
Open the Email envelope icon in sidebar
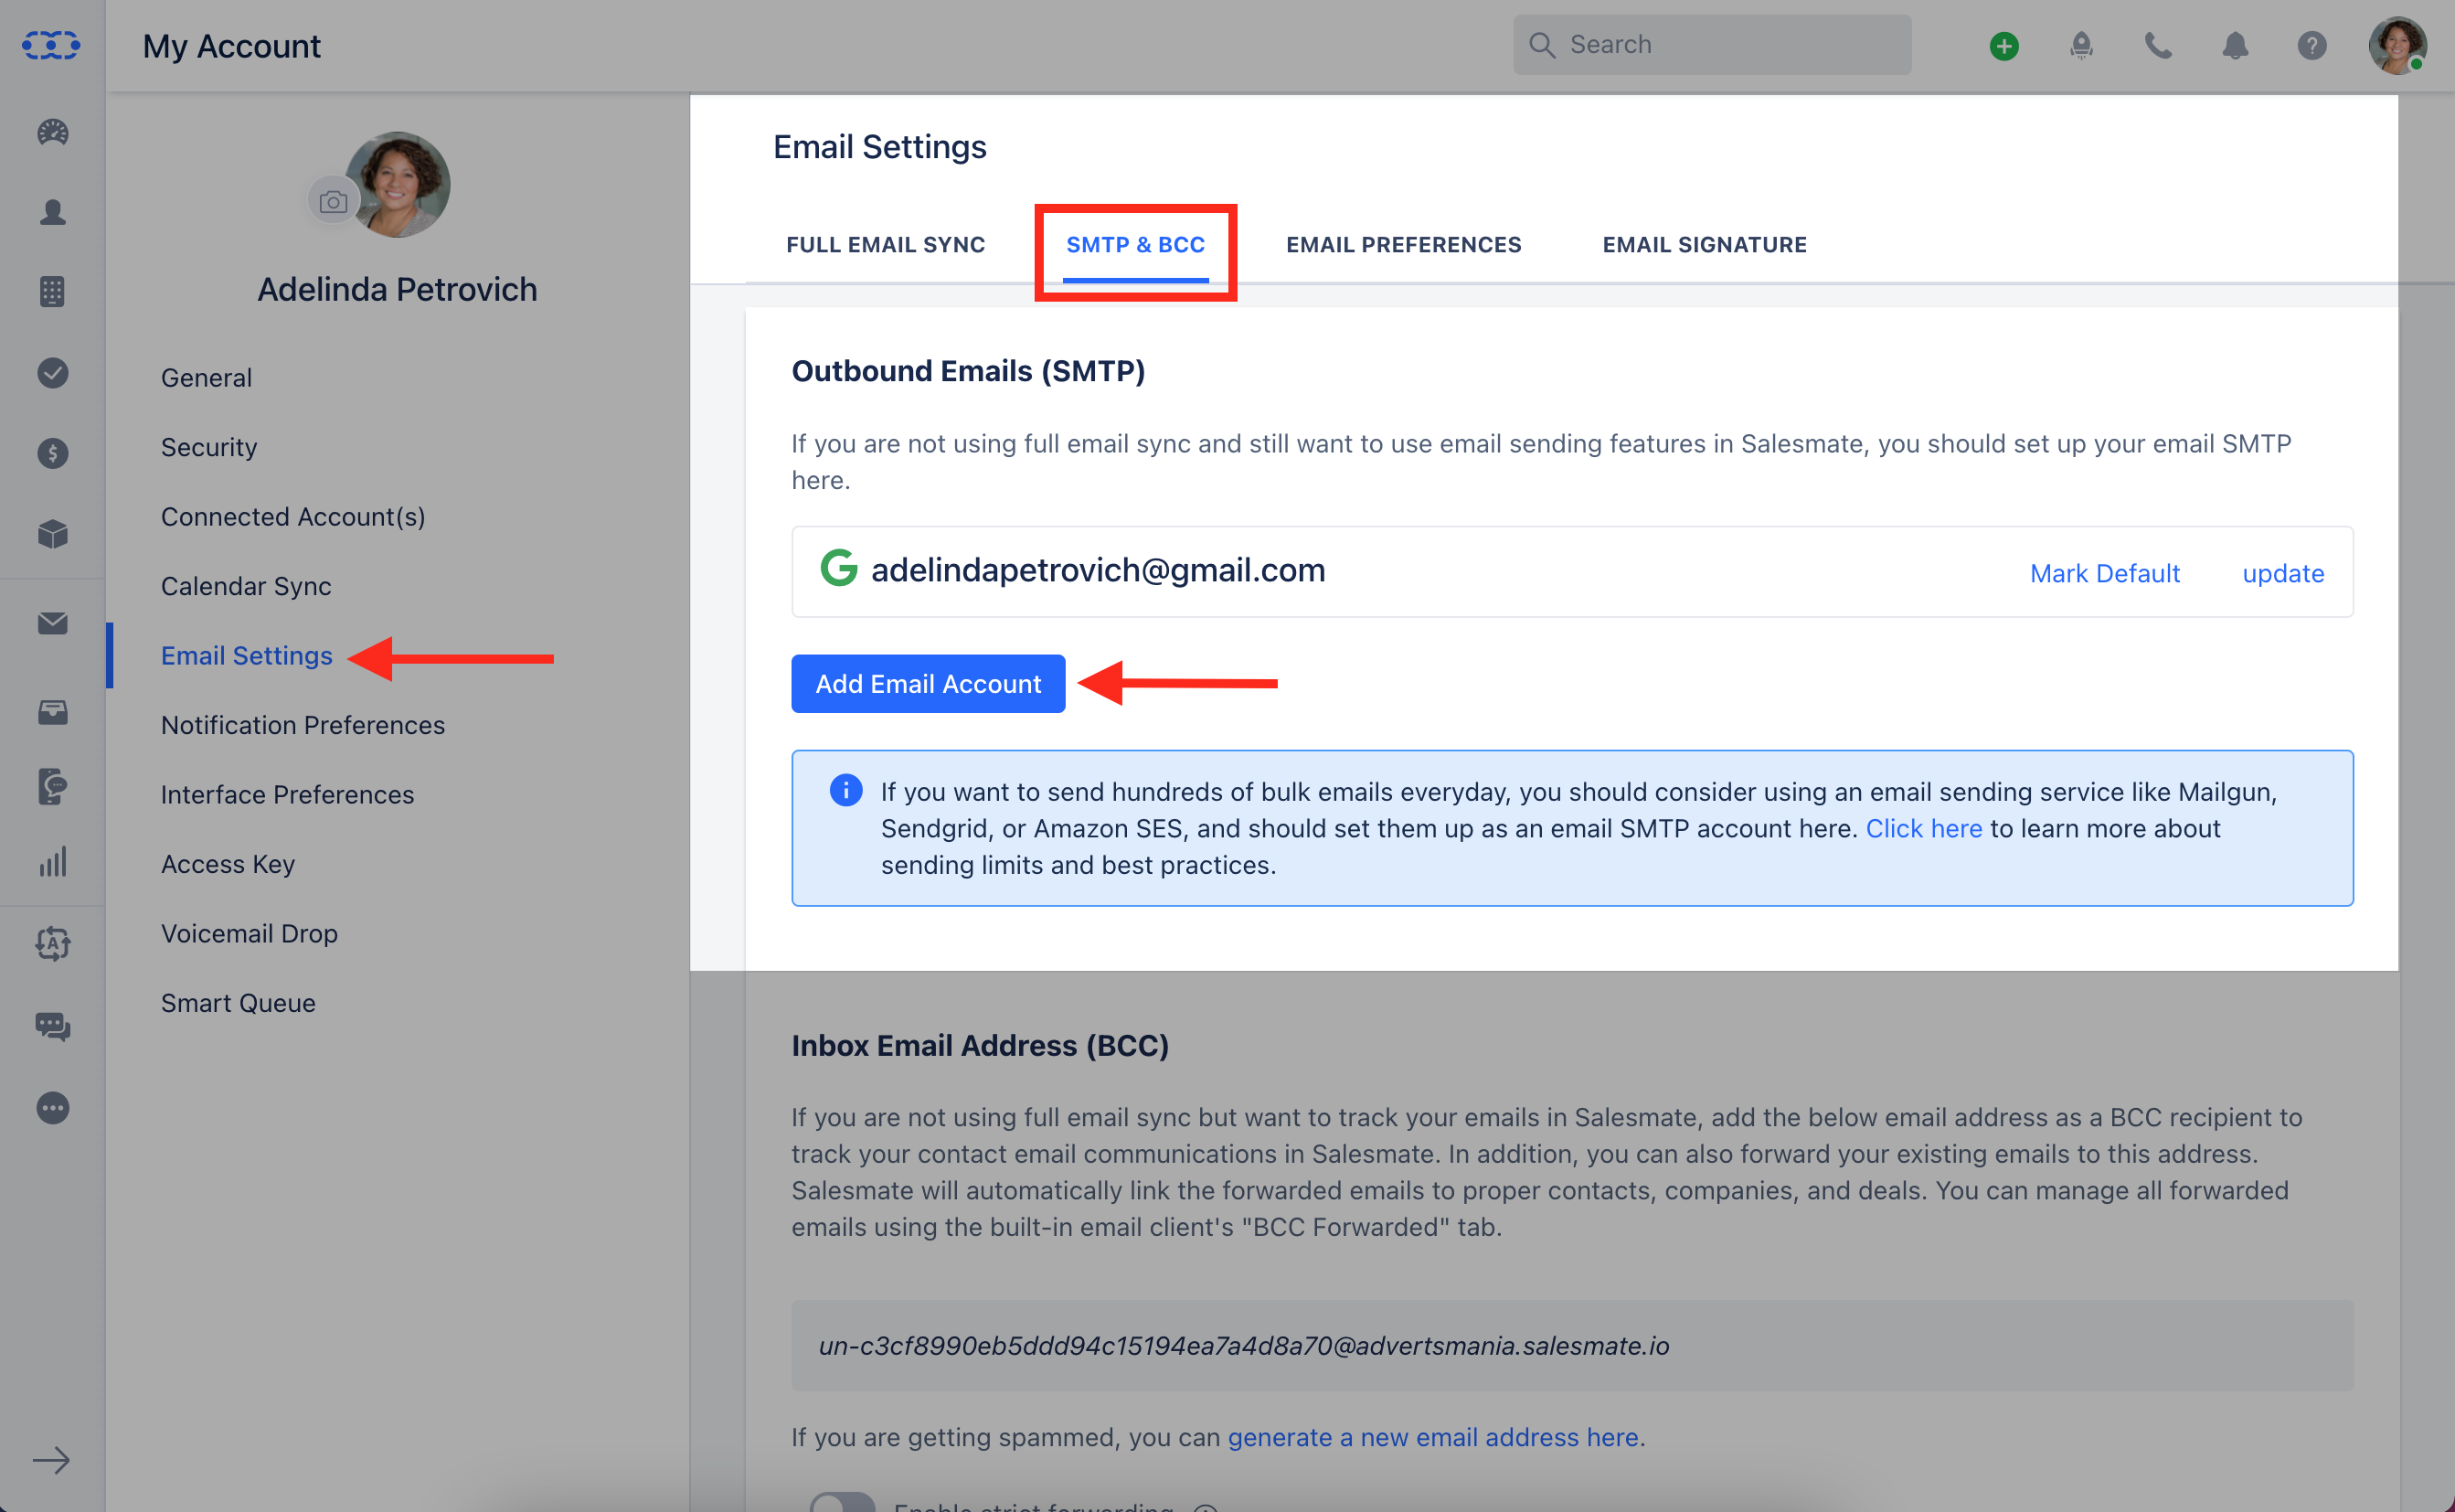[51, 623]
